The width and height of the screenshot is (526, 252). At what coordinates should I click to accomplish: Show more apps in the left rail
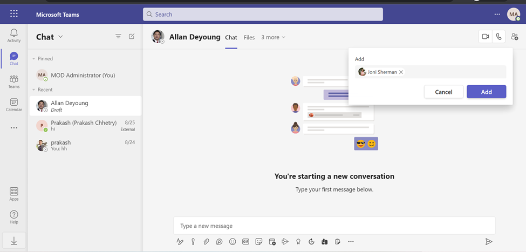pos(13,128)
